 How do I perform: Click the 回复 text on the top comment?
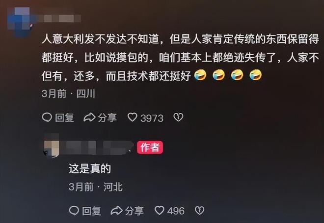pyautogui.click(x=64, y=118)
